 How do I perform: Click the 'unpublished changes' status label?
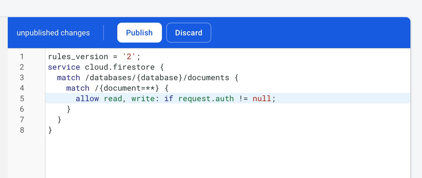[x=53, y=33]
